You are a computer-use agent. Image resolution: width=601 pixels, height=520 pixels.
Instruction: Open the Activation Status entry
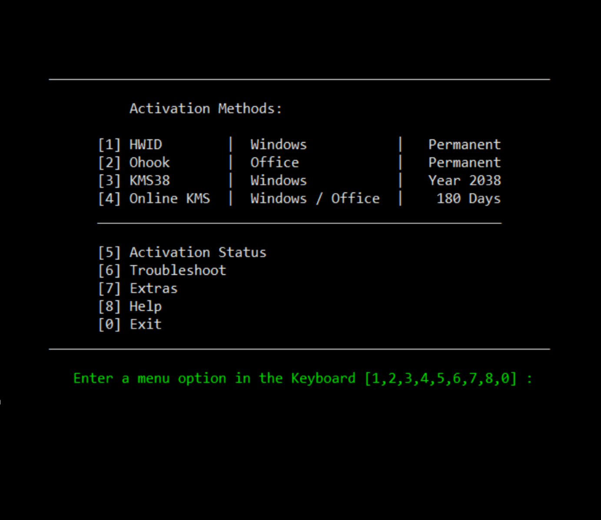(x=182, y=253)
